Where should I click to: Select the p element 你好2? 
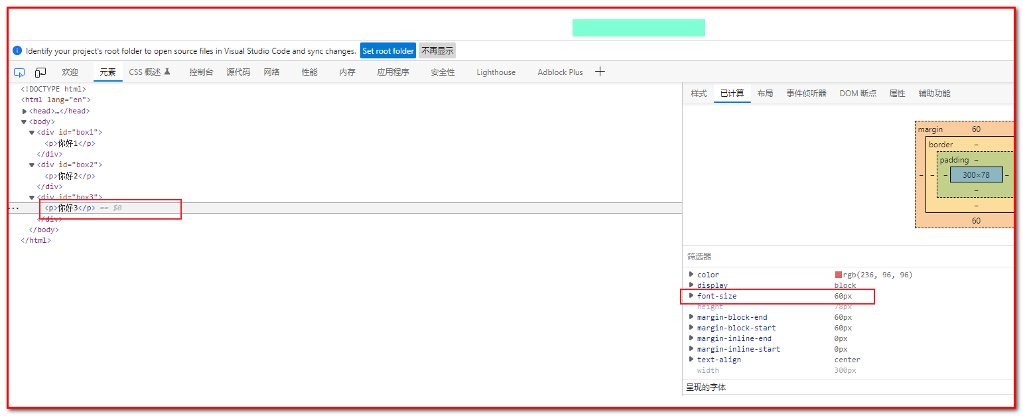click(70, 176)
